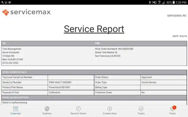Select the Create New tab label
The width and height of the screenshot is (188, 117).
pyautogui.click(x=110, y=113)
